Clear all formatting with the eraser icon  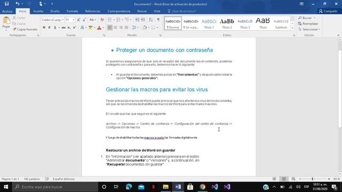pos(102,20)
